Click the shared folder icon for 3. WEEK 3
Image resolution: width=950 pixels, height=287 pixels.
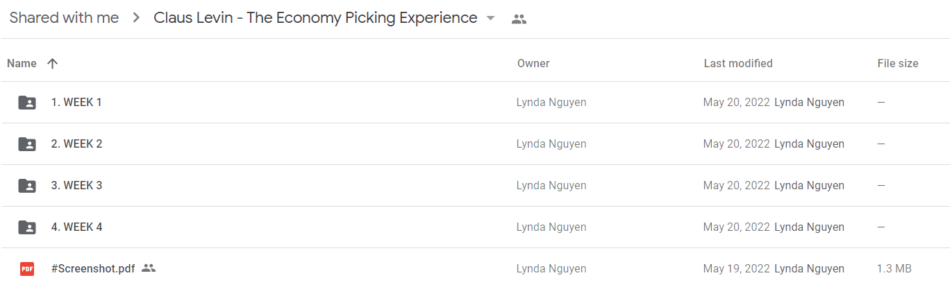pos(27,186)
